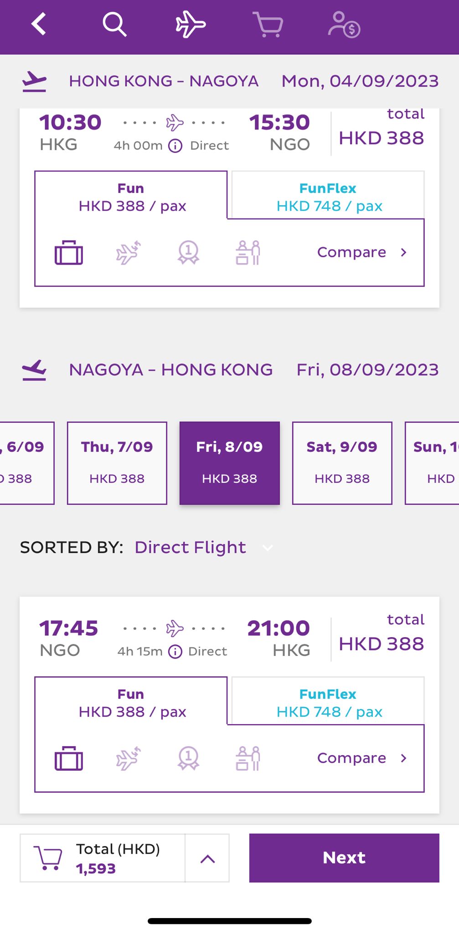Tap the info icon beside 4h 00m
459x934 pixels.
pyautogui.click(x=175, y=146)
